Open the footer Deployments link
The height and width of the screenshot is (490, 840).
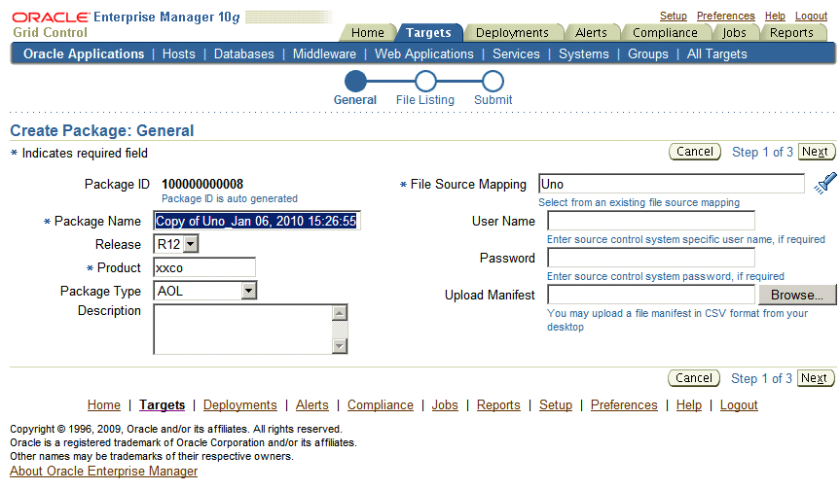click(x=240, y=405)
